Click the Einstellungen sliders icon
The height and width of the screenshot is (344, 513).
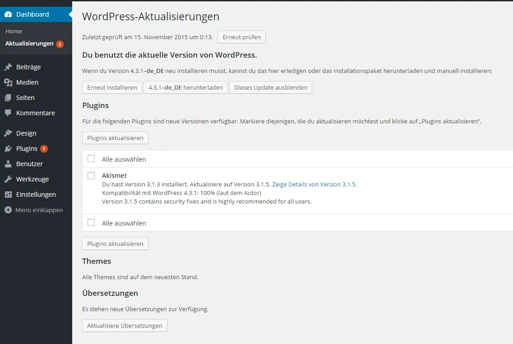(8, 195)
